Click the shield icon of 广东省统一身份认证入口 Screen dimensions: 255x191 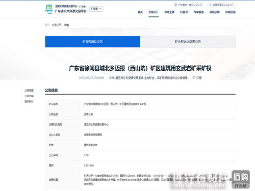coord(175,5)
